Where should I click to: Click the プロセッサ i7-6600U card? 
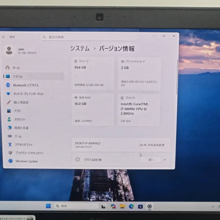[x=138, y=110]
